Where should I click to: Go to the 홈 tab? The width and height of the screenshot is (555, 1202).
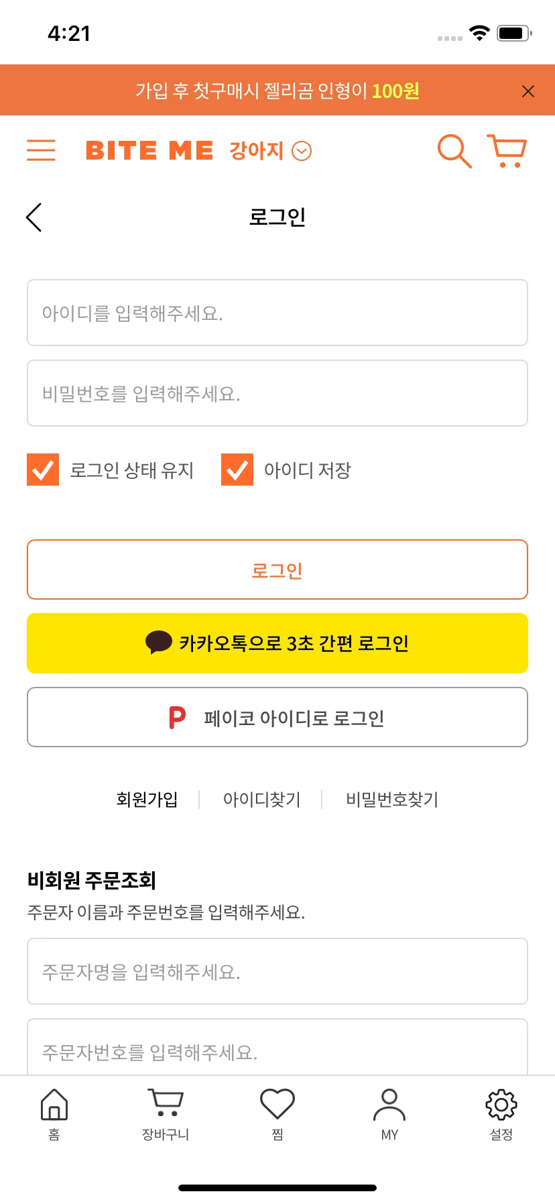[54, 1115]
